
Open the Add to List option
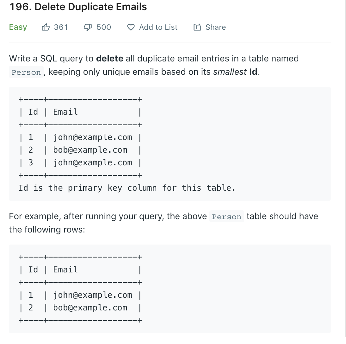(158, 27)
